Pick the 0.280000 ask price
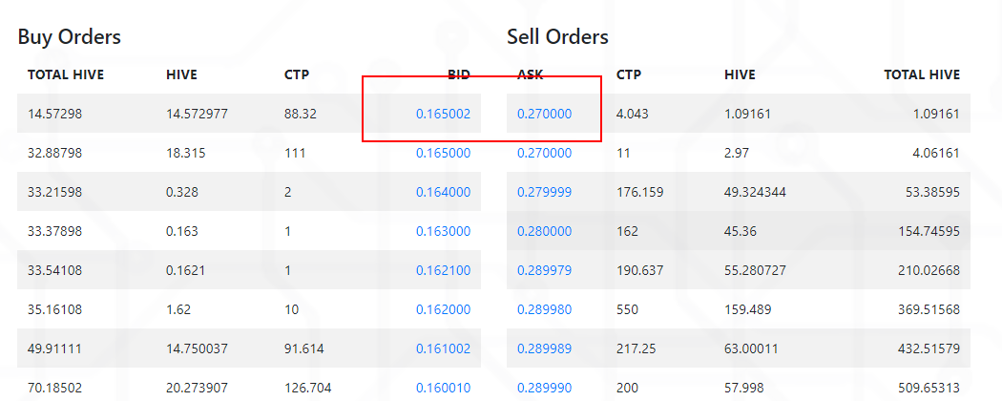The height and width of the screenshot is (401, 1002). point(545,231)
